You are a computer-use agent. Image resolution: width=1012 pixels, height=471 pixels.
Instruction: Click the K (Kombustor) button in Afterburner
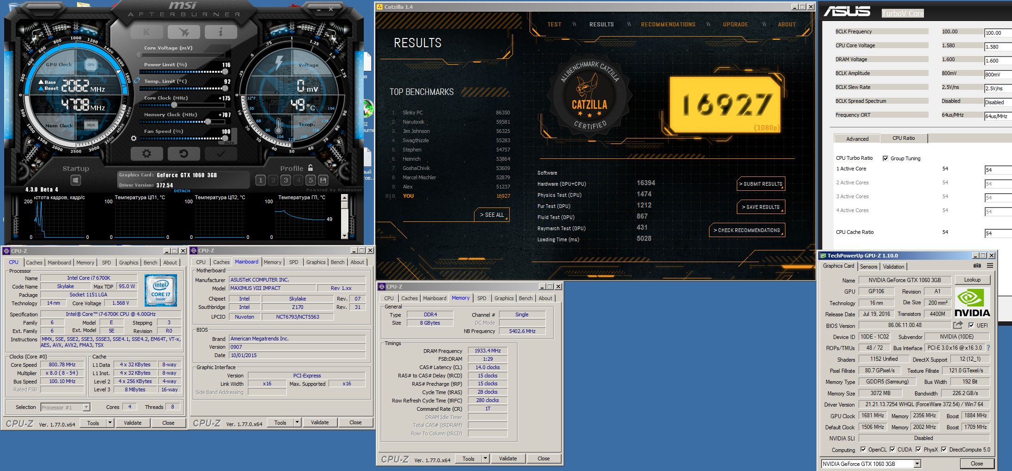pos(146,32)
